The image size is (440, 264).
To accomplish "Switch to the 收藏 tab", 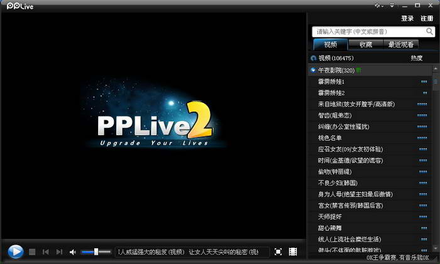I will [366, 45].
